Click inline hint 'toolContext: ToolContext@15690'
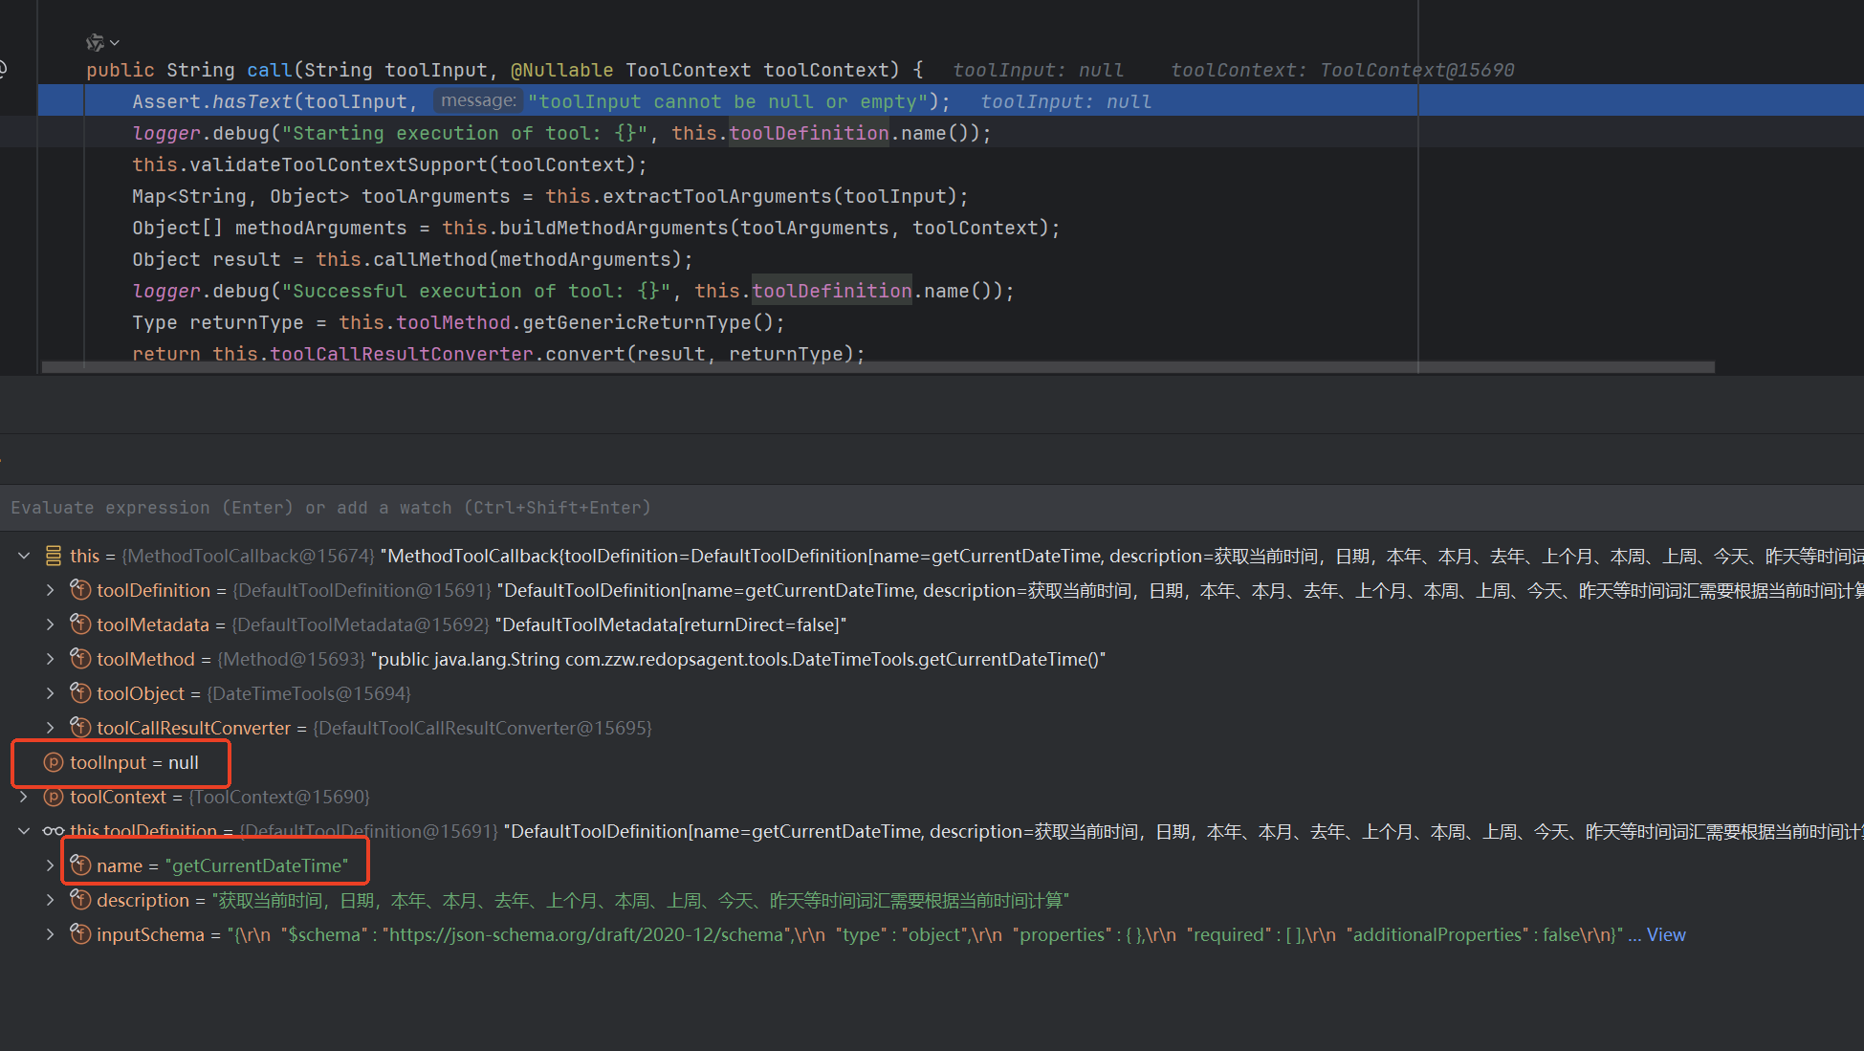 coord(1343,70)
